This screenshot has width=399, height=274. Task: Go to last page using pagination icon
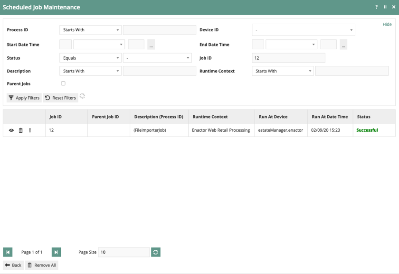pyautogui.click(x=56, y=252)
